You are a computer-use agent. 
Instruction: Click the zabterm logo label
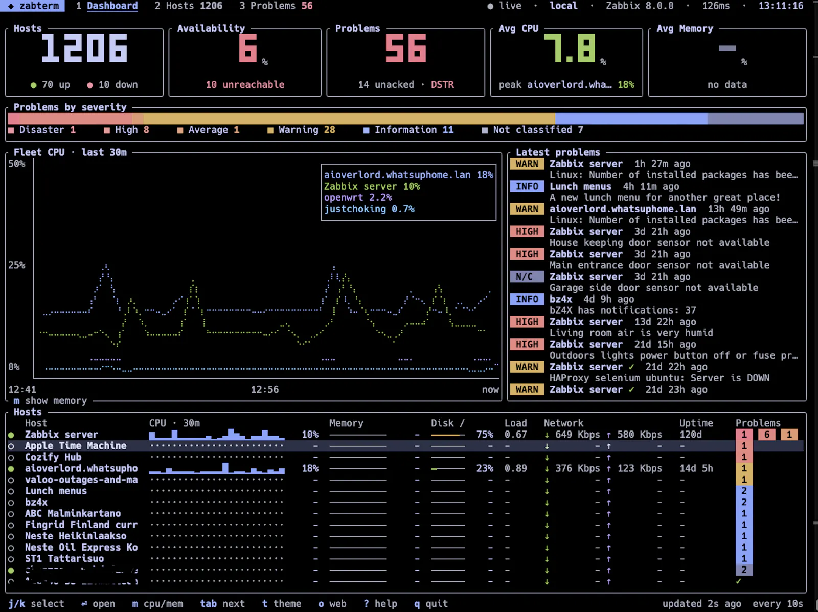33,6
